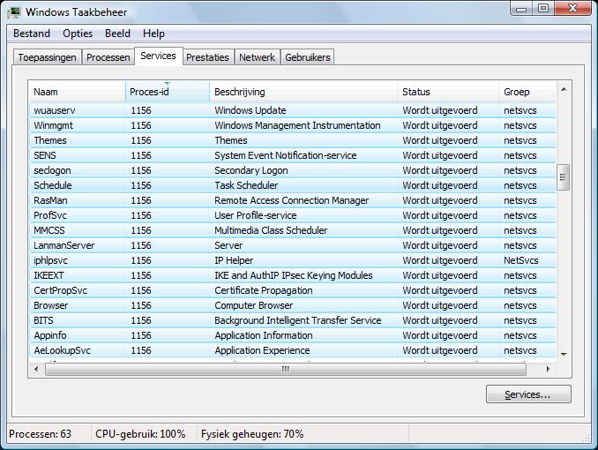Click the Application Information description

tap(263, 335)
